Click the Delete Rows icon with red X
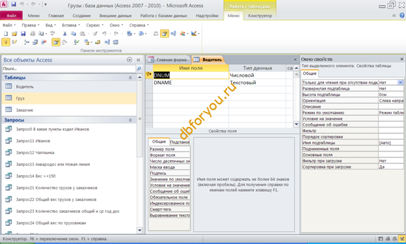The width and height of the screenshot is (406, 244). [x=44, y=42]
